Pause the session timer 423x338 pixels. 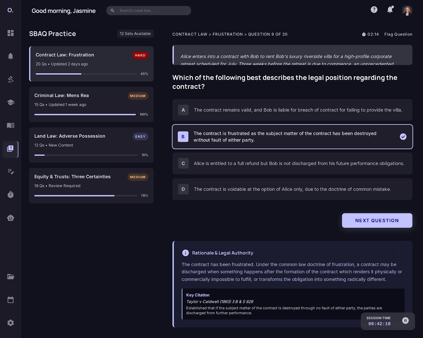pos(405,321)
